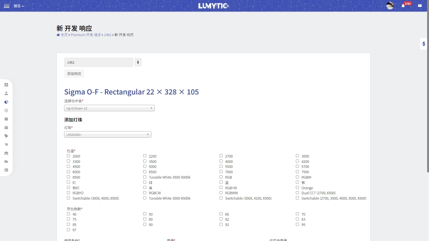Check the 3000 color temperature box
This screenshot has height=241, width=429.
(297, 156)
